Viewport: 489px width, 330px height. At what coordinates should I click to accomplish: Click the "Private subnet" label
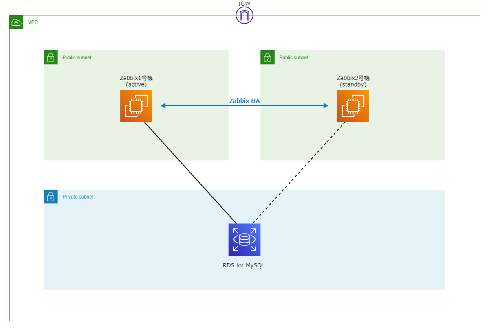click(78, 197)
